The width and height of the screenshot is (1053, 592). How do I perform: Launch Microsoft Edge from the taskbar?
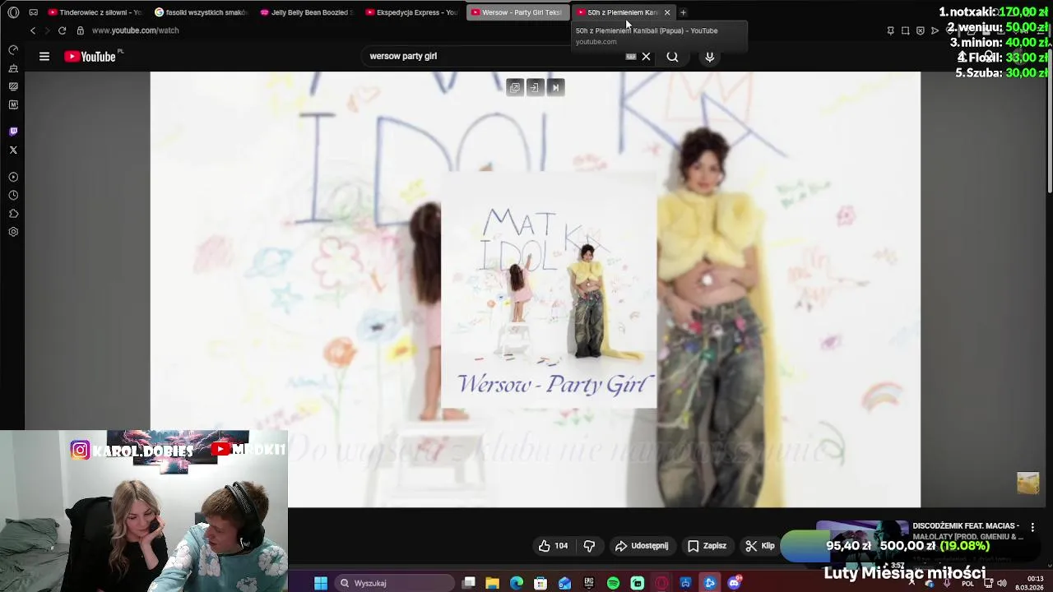tap(517, 583)
